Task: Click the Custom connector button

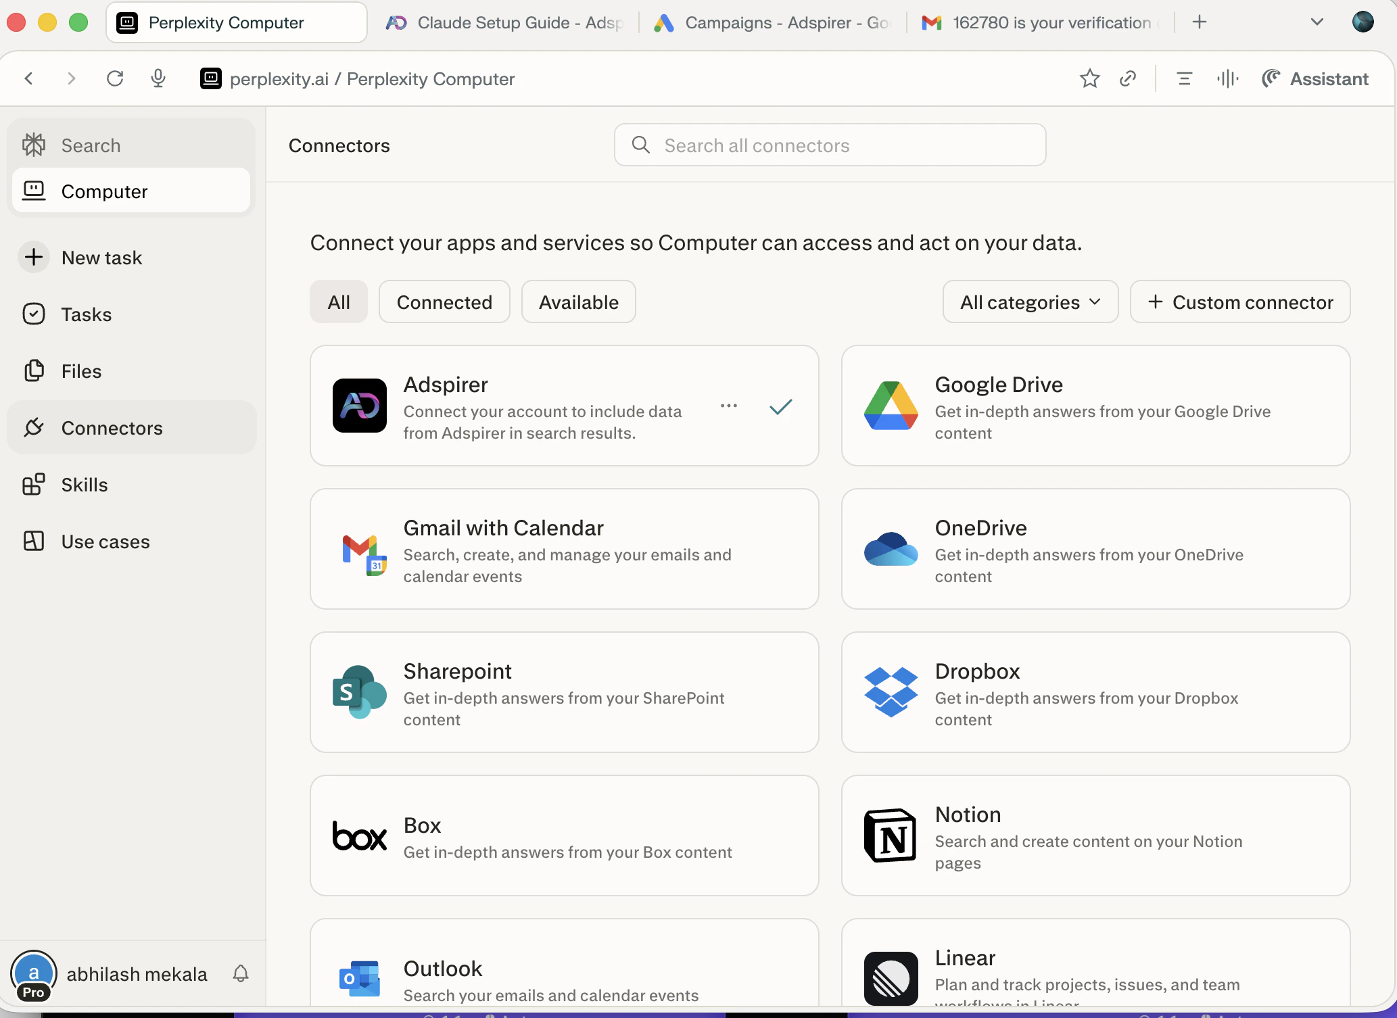Action: [x=1241, y=301]
